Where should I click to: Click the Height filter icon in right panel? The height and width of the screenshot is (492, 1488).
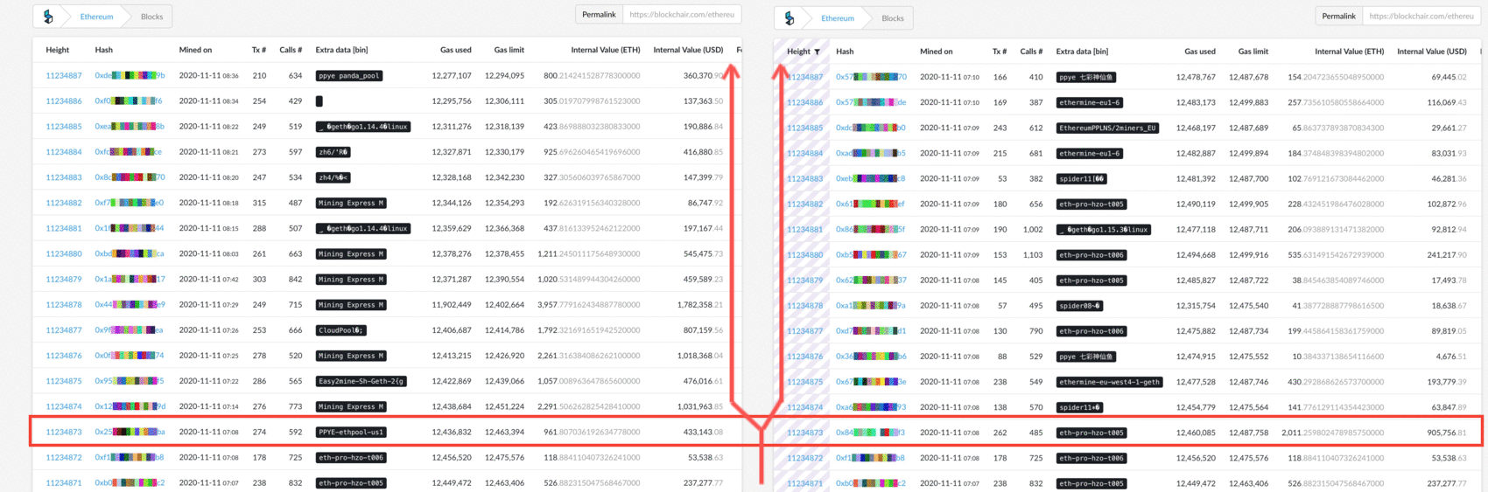(x=818, y=52)
